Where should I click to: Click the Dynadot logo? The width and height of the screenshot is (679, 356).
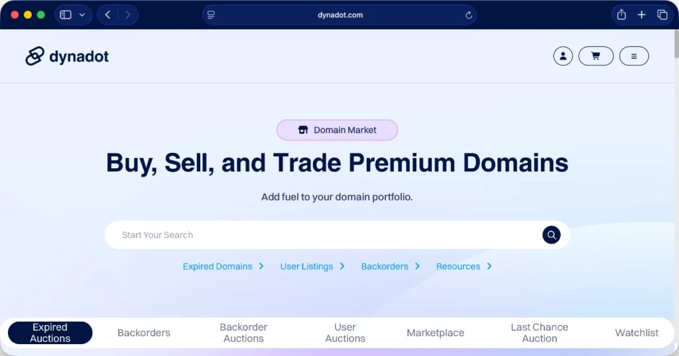67,56
